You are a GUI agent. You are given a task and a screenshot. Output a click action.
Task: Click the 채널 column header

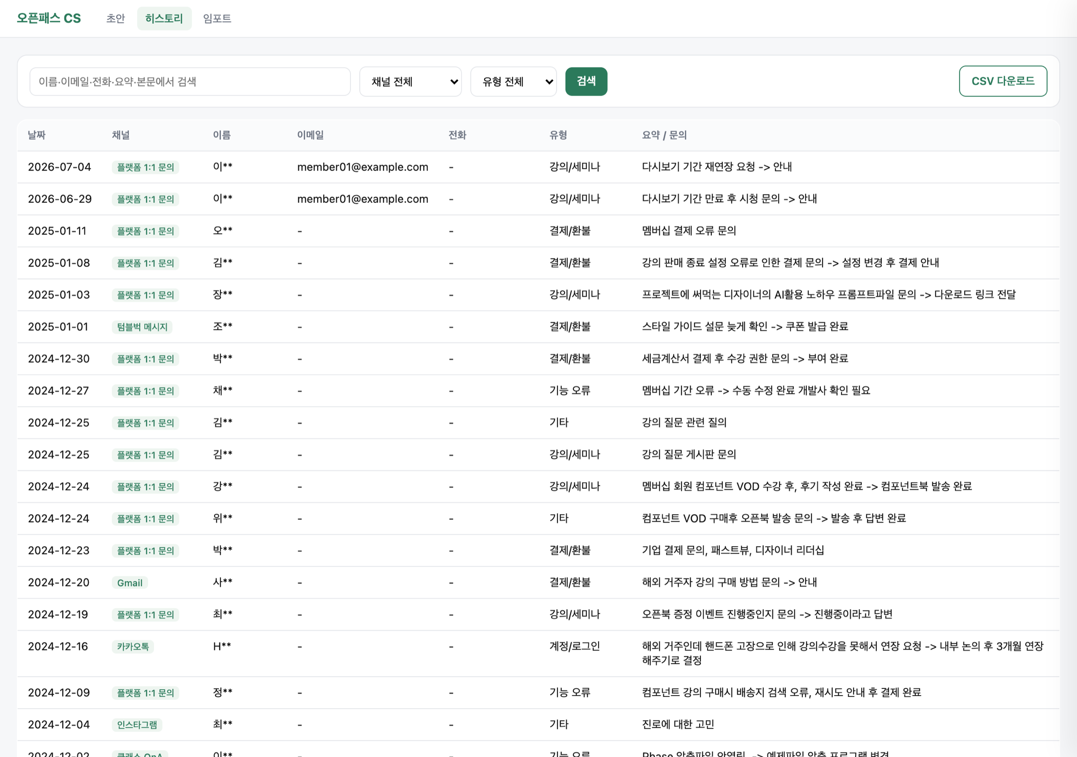tap(121, 135)
